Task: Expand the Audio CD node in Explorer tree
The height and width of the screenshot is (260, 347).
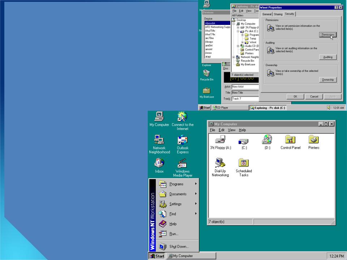Action: [238, 46]
